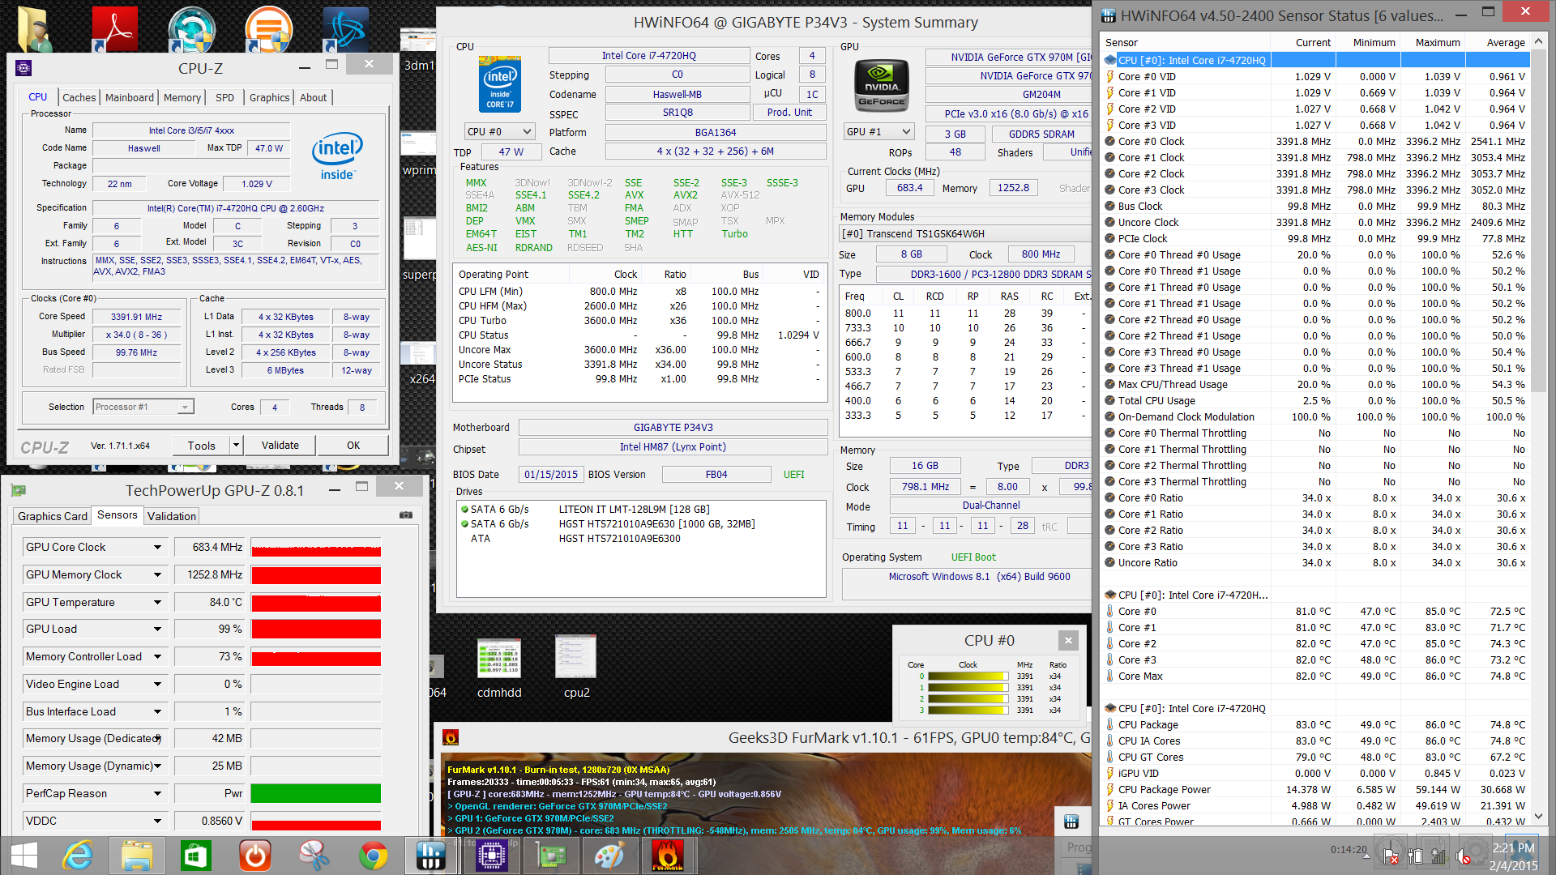The image size is (1556, 875).
Task: Open the GPU #1 selector dropdown
Action: [x=878, y=131]
